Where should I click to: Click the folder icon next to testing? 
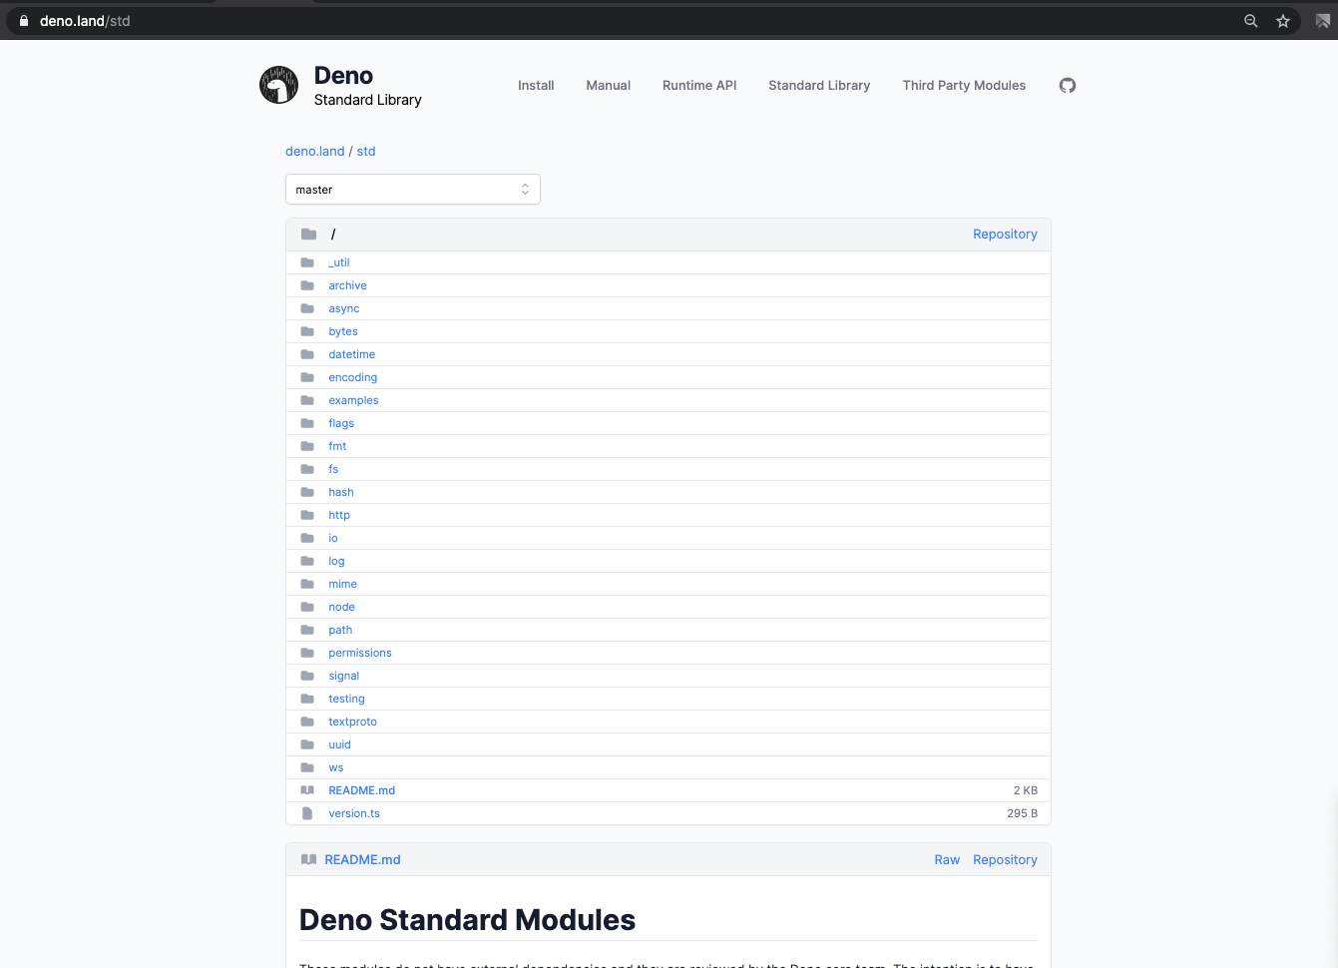[x=307, y=699]
